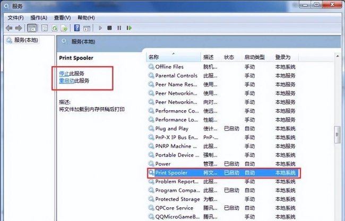
Task: Sort by the 描述 column header
Action: tap(211, 57)
